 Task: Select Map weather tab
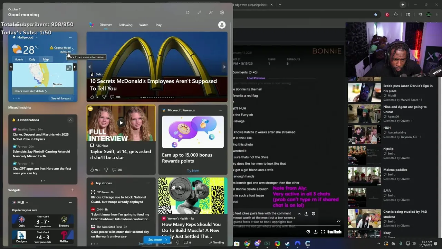coord(46,59)
